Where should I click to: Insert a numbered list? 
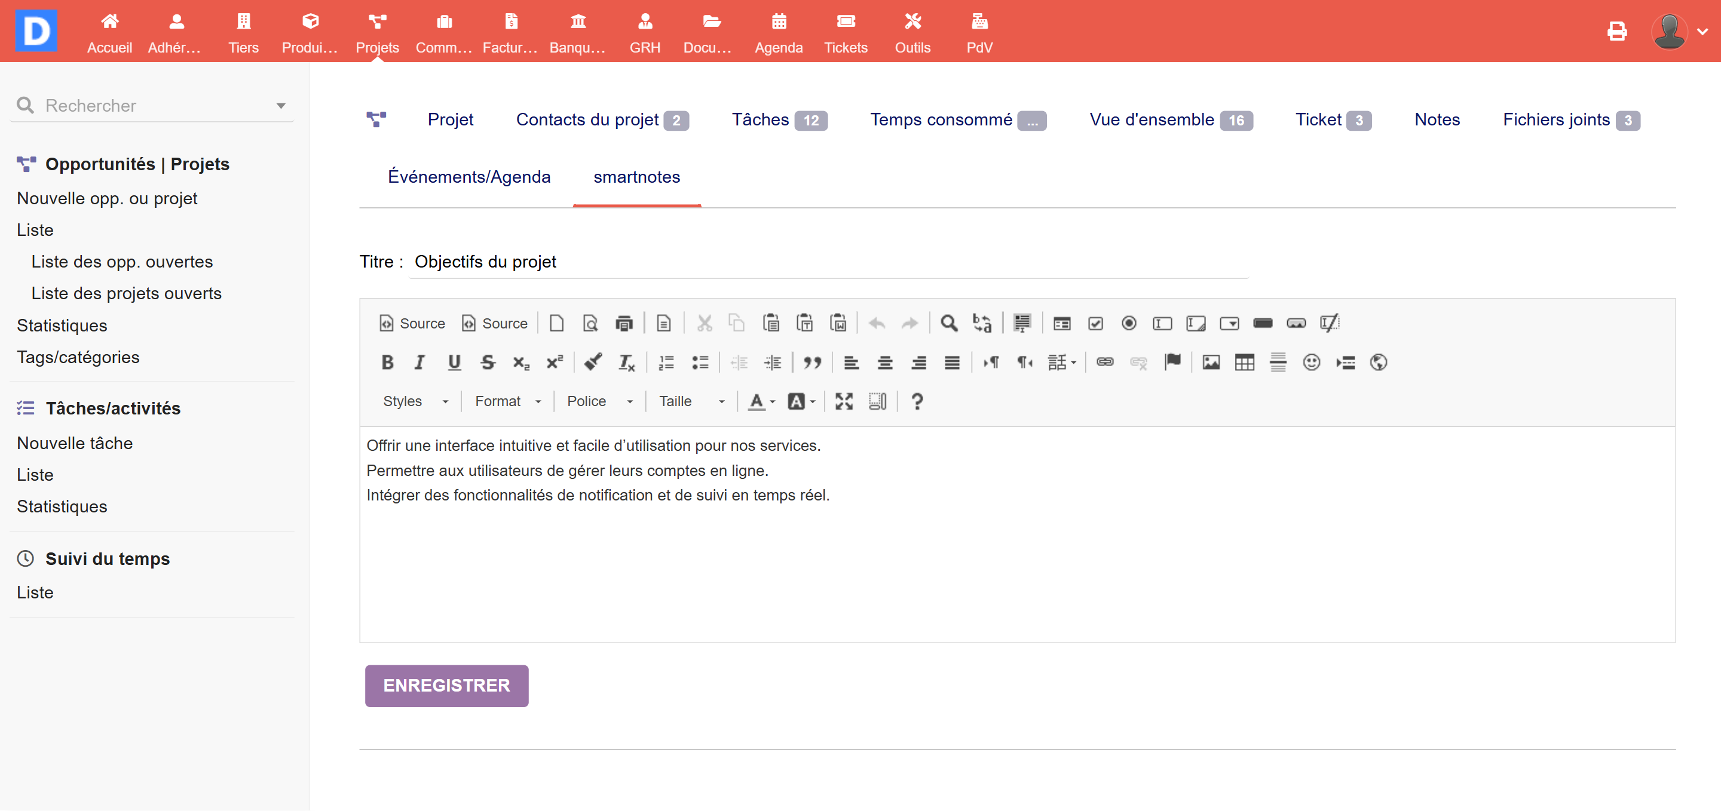click(x=666, y=363)
